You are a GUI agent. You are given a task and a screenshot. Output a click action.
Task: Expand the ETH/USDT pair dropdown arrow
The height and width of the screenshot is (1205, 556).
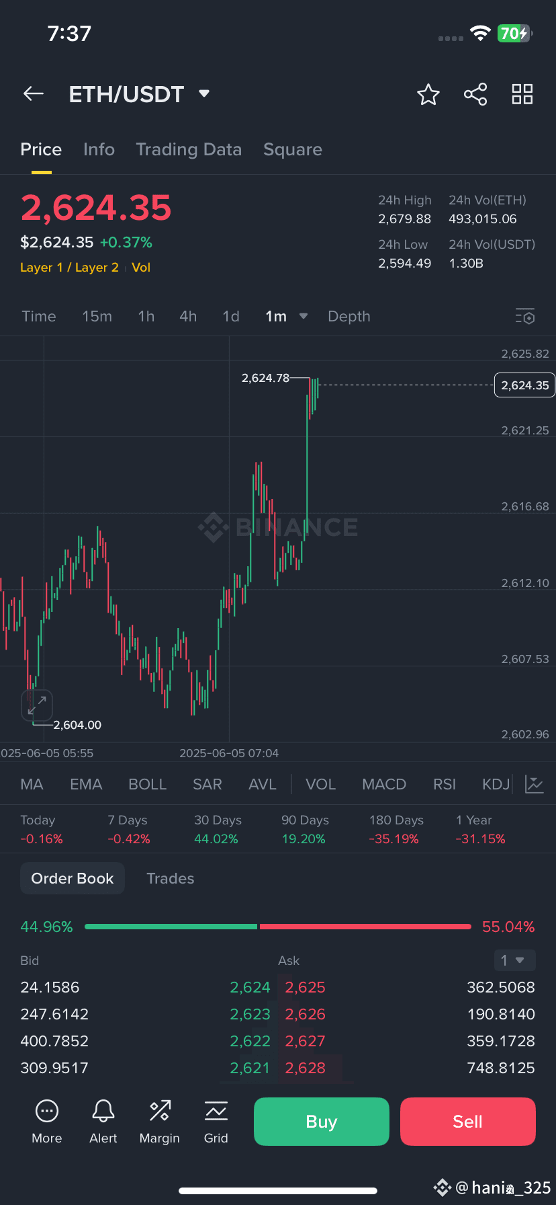click(204, 93)
